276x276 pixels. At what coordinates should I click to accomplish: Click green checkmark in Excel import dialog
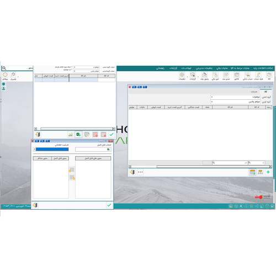coord(109,205)
